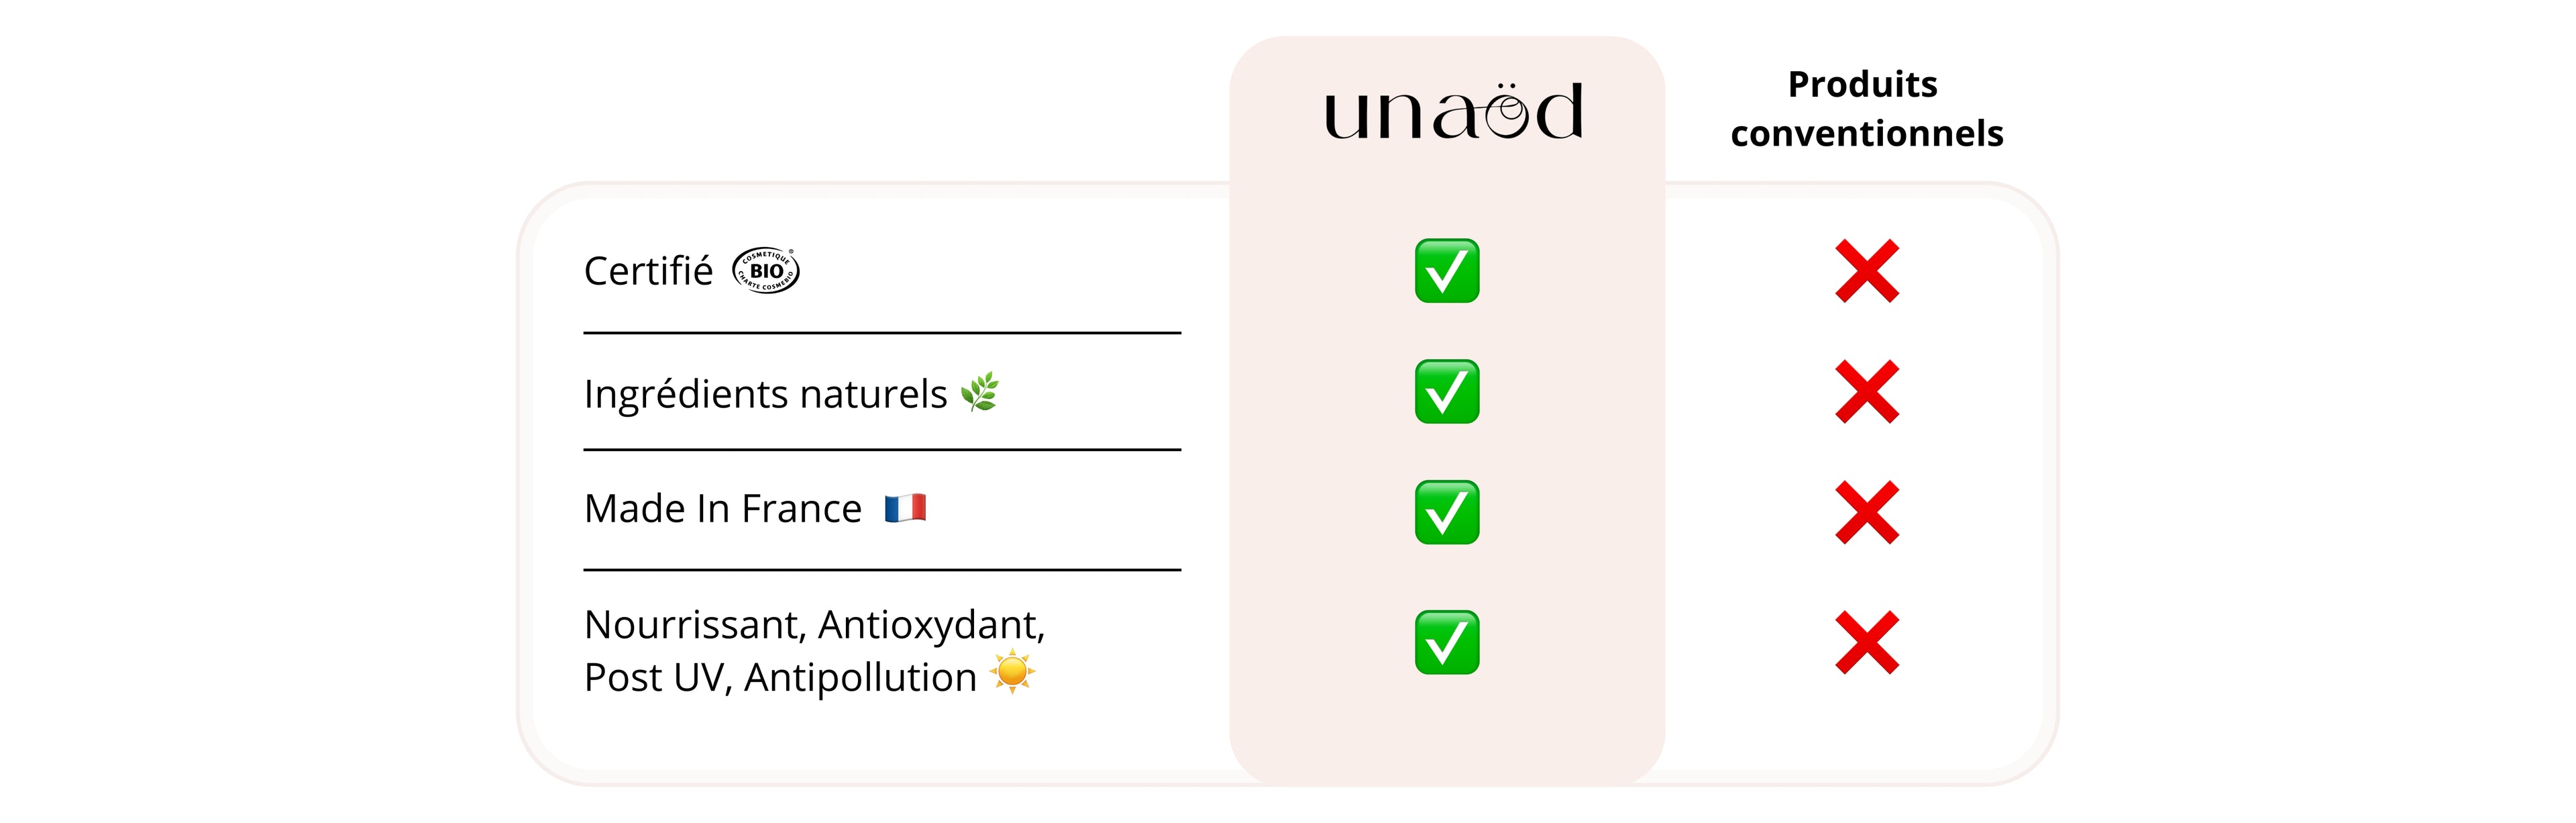This screenshot has height=823, width=2576.
Task: Click the red cross in Certifié row
Action: 1866,271
